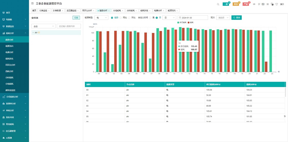Click the language translate icon

272,4
